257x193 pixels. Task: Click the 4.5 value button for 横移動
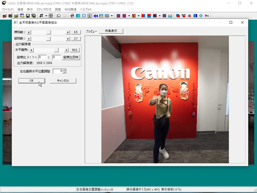(x=76, y=32)
